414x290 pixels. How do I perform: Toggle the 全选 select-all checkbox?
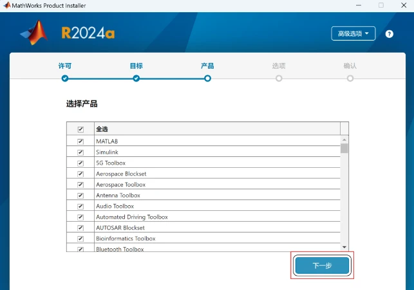click(80, 129)
